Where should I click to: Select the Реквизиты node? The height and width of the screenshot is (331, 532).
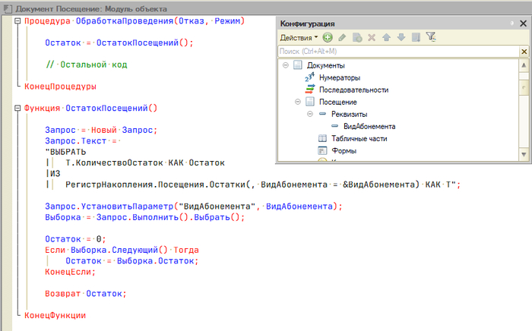point(349,114)
